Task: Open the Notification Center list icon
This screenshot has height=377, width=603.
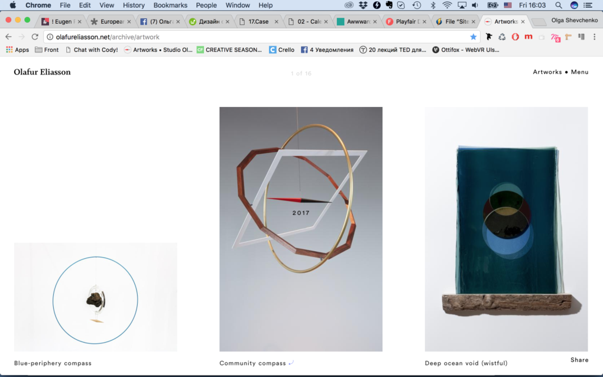Action: (588, 5)
